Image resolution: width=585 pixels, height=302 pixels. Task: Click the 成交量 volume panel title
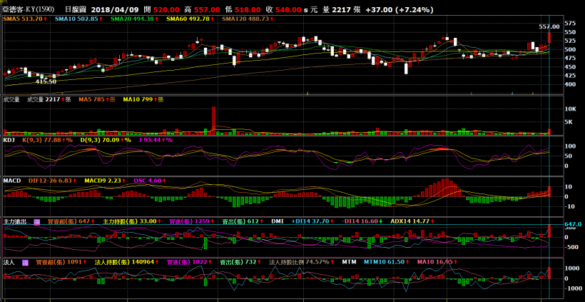(x=11, y=99)
